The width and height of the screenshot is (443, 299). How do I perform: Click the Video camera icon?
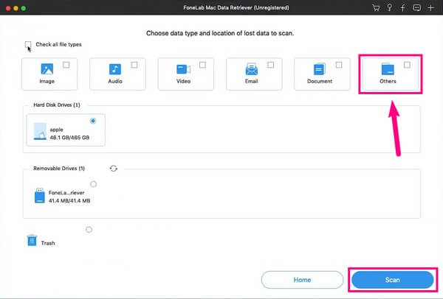(183, 69)
